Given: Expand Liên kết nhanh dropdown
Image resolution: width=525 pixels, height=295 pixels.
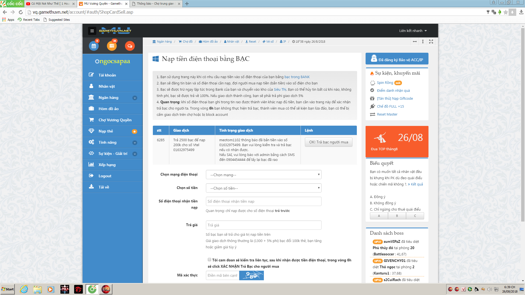Looking at the screenshot, I should coord(413,31).
